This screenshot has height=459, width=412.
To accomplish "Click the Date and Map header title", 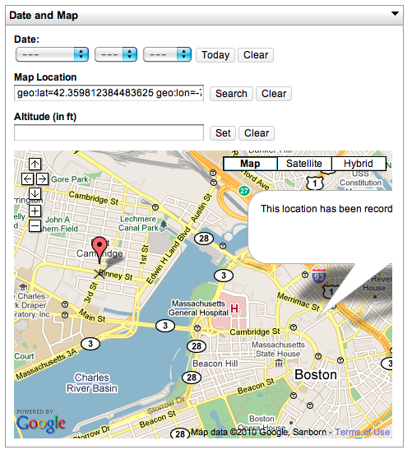I will click(44, 16).
